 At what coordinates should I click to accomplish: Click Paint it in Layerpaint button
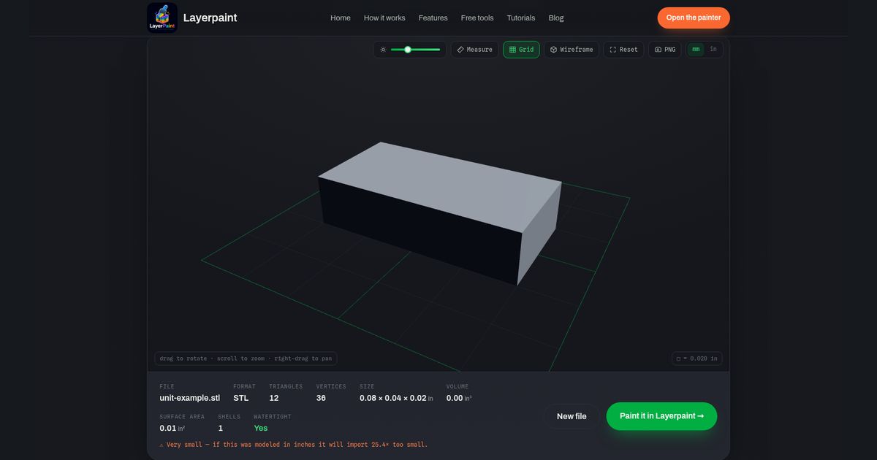[x=661, y=416]
